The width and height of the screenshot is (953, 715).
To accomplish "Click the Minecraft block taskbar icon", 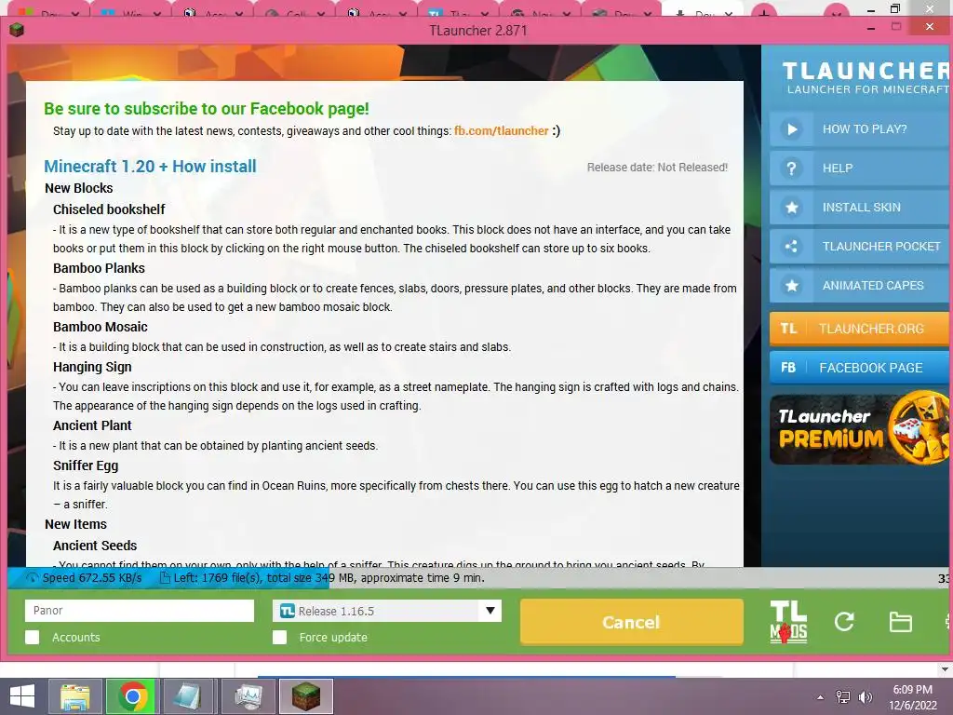I will pos(305,696).
